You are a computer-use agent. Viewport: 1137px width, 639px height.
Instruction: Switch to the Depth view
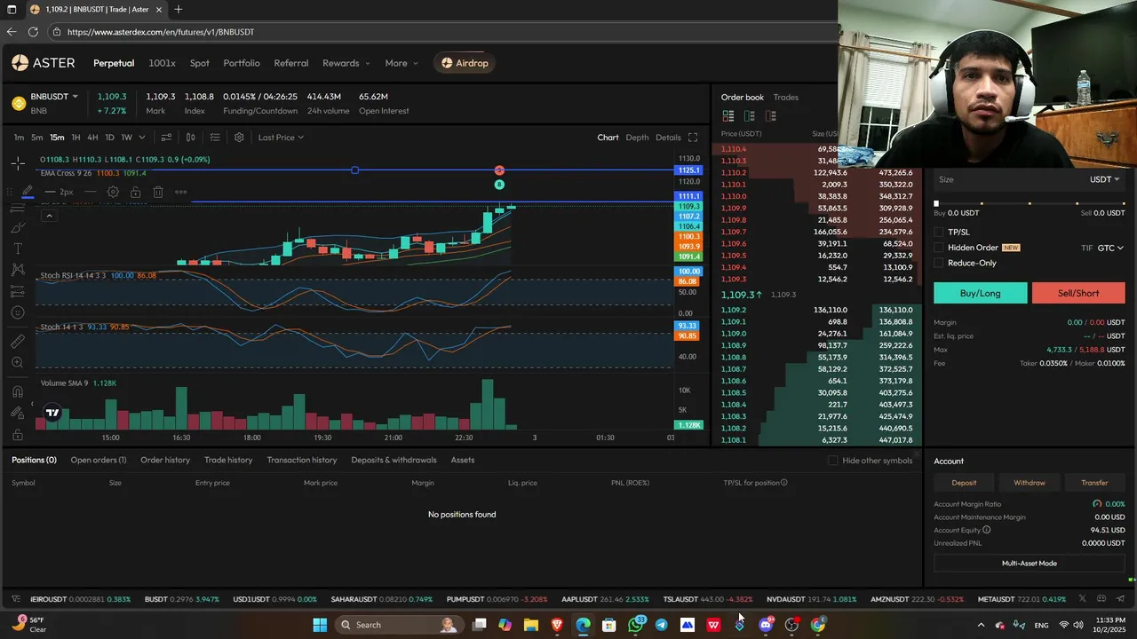637,138
